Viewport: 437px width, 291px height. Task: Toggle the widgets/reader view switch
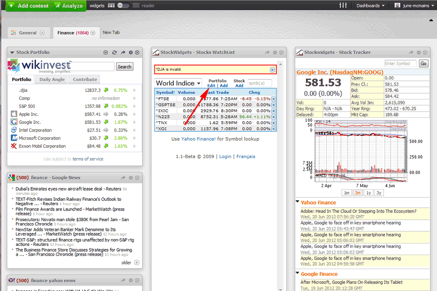[x=123, y=5]
